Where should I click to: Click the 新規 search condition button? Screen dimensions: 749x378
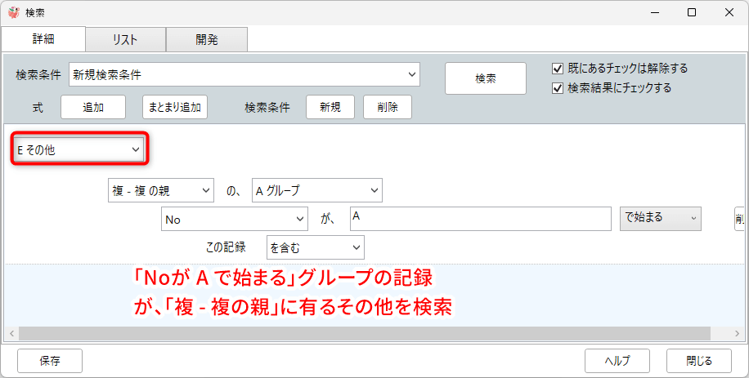(330, 107)
